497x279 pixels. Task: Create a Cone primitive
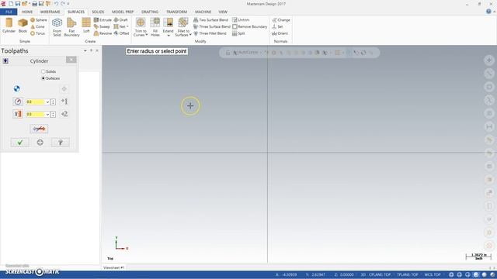pyautogui.click(x=37, y=26)
